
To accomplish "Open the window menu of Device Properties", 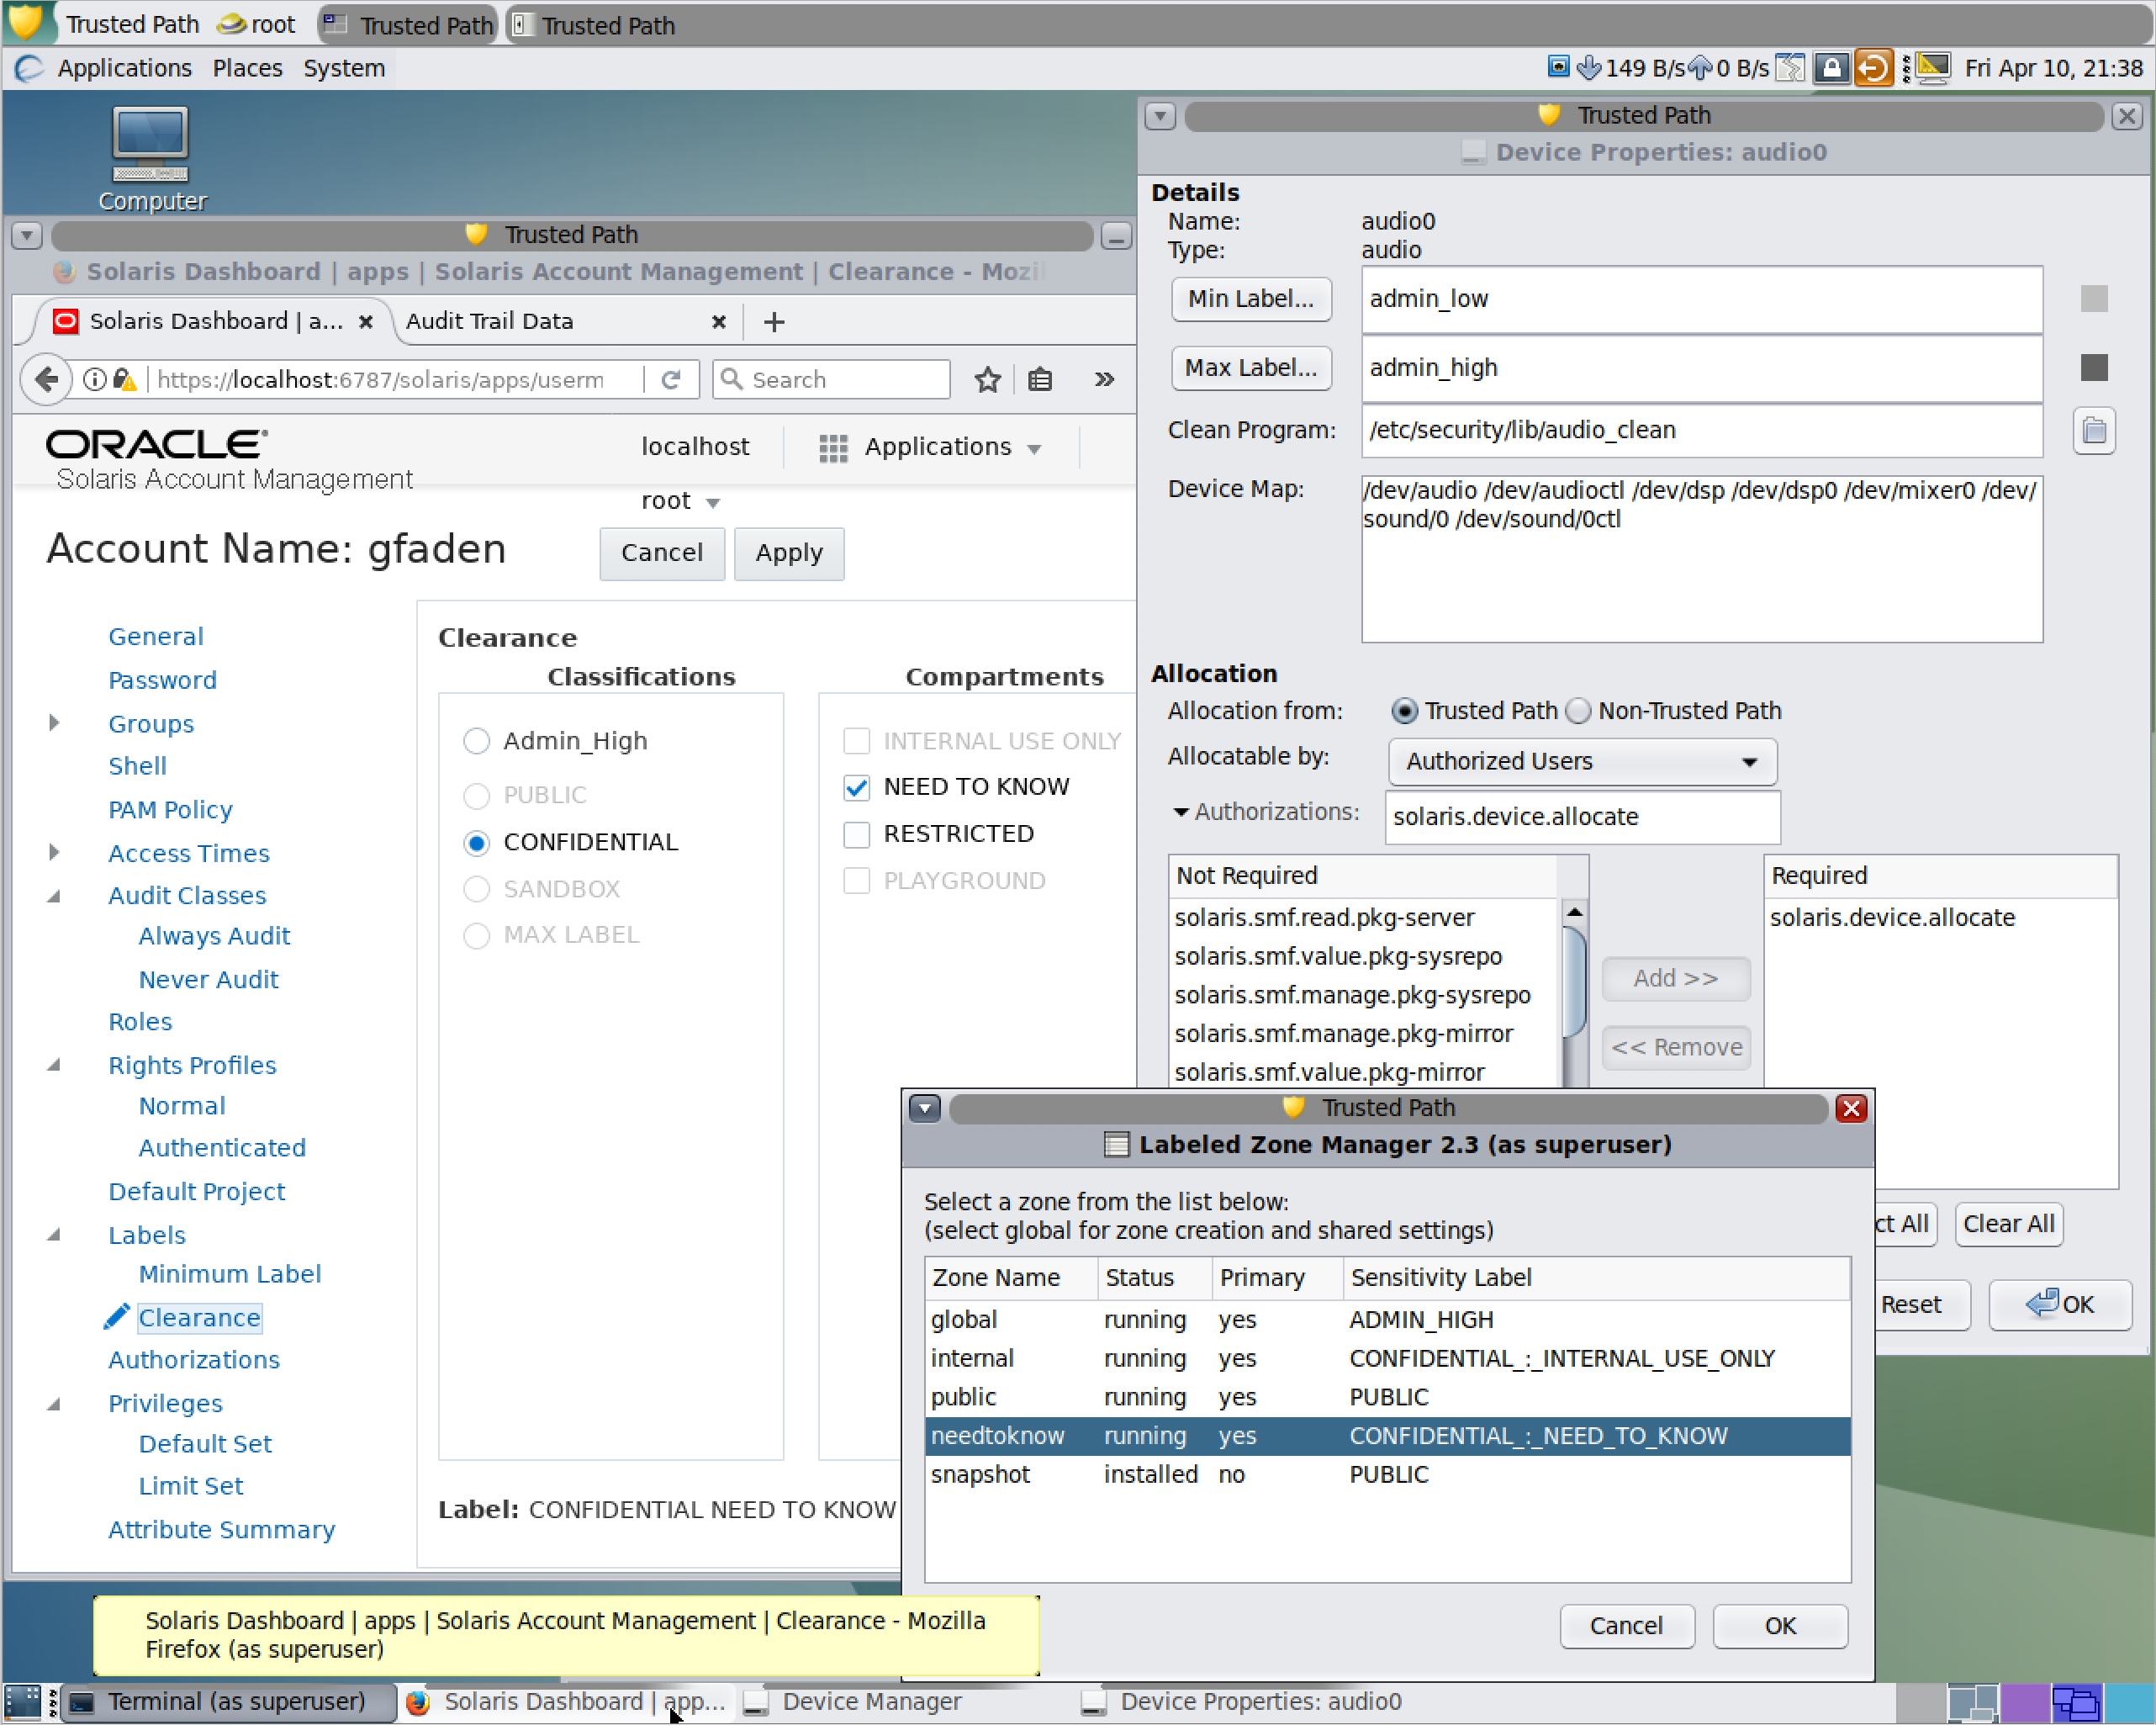I will pos(1160,116).
